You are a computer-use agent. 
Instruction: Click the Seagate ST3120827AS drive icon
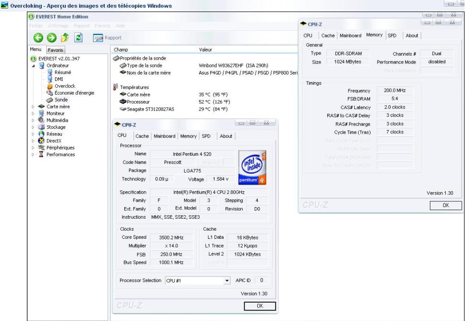click(x=123, y=109)
